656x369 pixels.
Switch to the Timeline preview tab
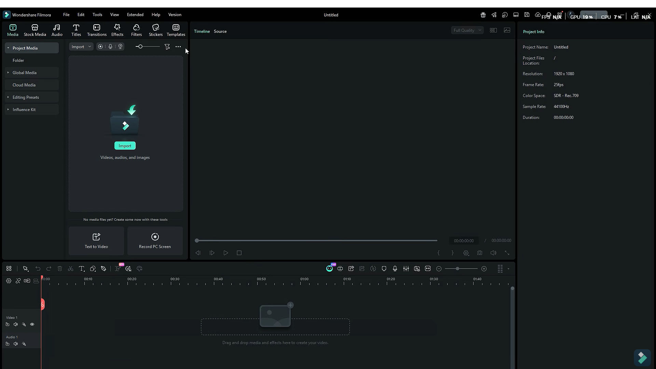pyautogui.click(x=202, y=31)
